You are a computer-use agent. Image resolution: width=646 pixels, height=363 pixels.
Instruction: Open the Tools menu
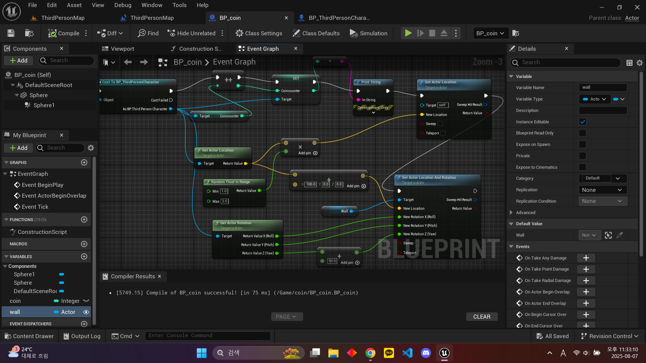point(179,5)
